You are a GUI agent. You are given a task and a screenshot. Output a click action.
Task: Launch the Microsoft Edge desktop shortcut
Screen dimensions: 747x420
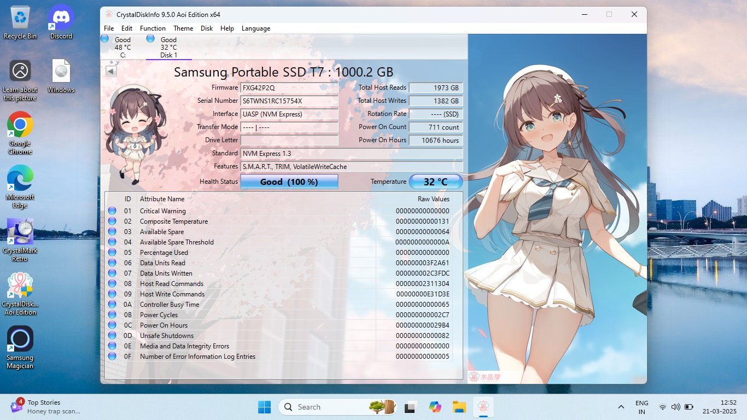pos(20,186)
